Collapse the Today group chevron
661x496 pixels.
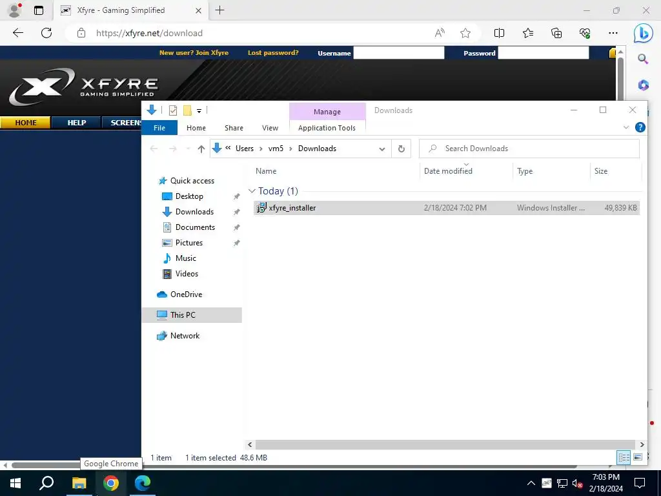pos(252,191)
